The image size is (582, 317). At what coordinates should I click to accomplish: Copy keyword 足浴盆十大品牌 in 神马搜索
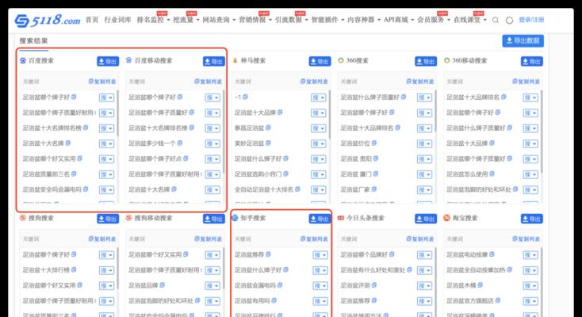[x=280, y=112]
